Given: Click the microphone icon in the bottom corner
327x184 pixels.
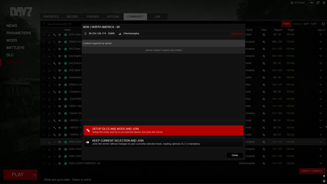Looking at the screenshot, I should pyautogui.click(x=324, y=176).
